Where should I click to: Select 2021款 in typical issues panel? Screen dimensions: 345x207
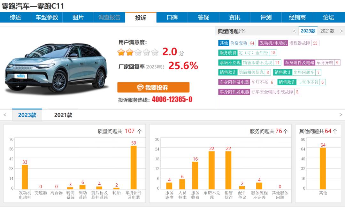pos(327,31)
